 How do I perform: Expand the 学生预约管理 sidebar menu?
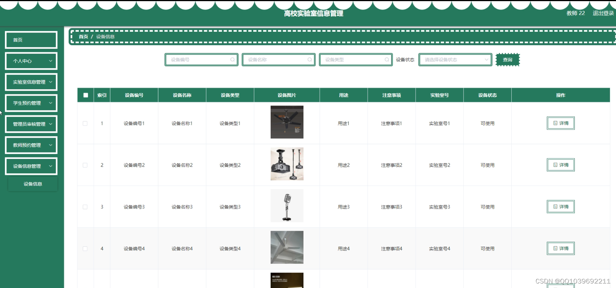31,103
